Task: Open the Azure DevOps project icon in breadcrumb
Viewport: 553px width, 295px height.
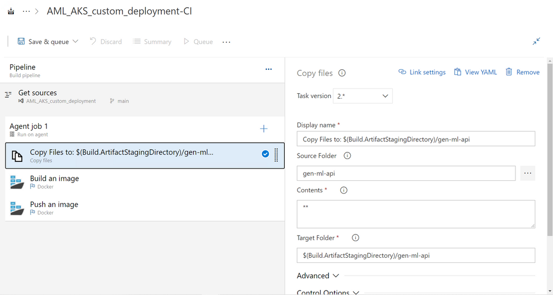Action: pyautogui.click(x=11, y=11)
